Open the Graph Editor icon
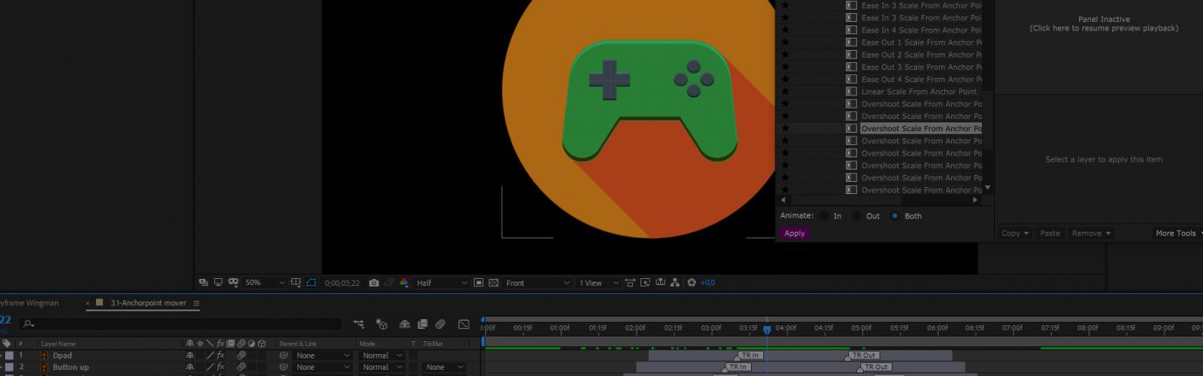The height and width of the screenshot is (376, 1203). coord(463,324)
